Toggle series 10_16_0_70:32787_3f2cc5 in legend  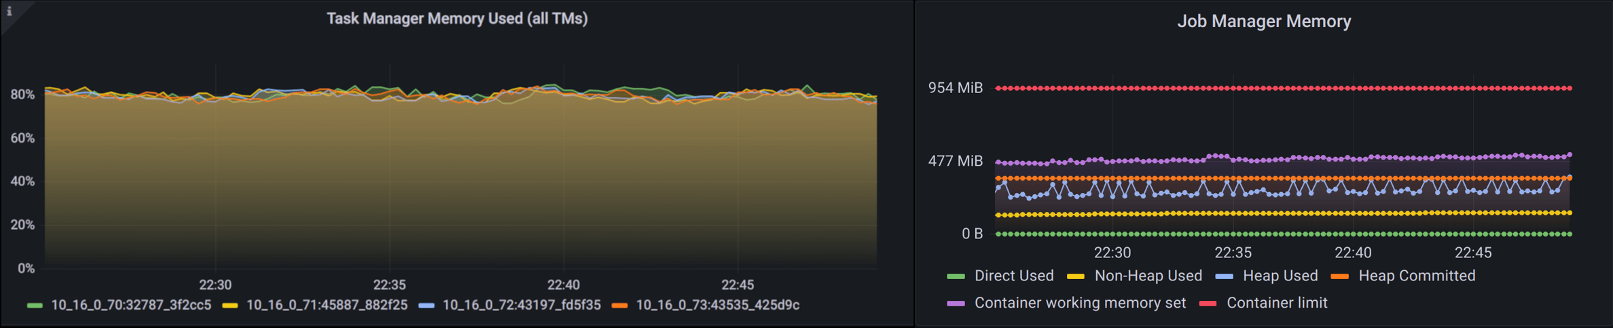click(130, 306)
